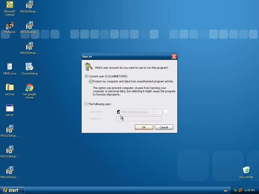Screen dimensions: 259x194
Task: Select the Recycle Bin icon
Action: tap(246, 172)
